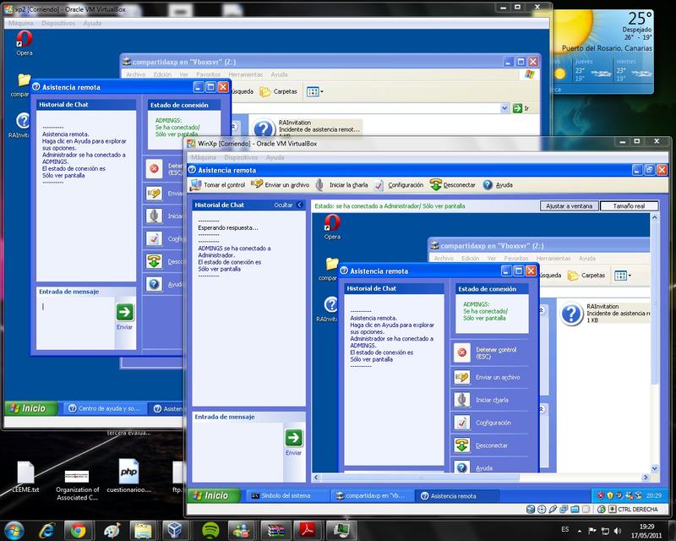Toggle the Tamaño real view button
This screenshot has width=676, height=541.
tap(629, 205)
